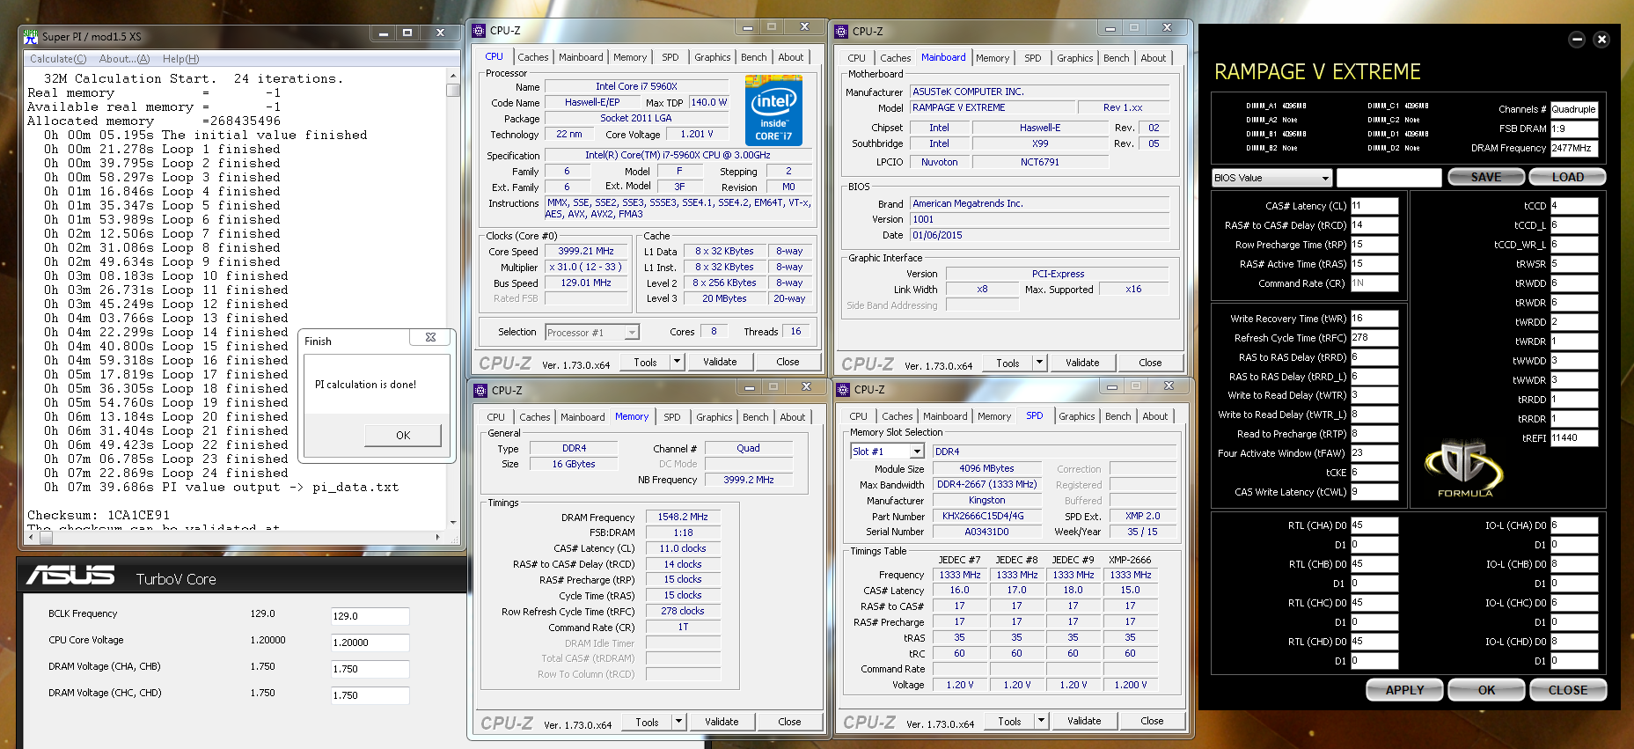The height and width of the screenshot is (749, 1634).
Task: Click the Refresh Cycle Time (tRFC) field
Action: (1374, 338)
